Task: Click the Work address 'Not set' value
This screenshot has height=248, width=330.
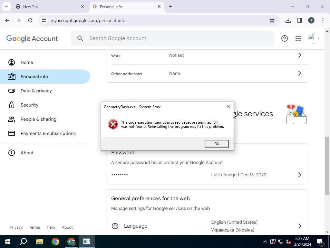Action: [x=177, y=55]
